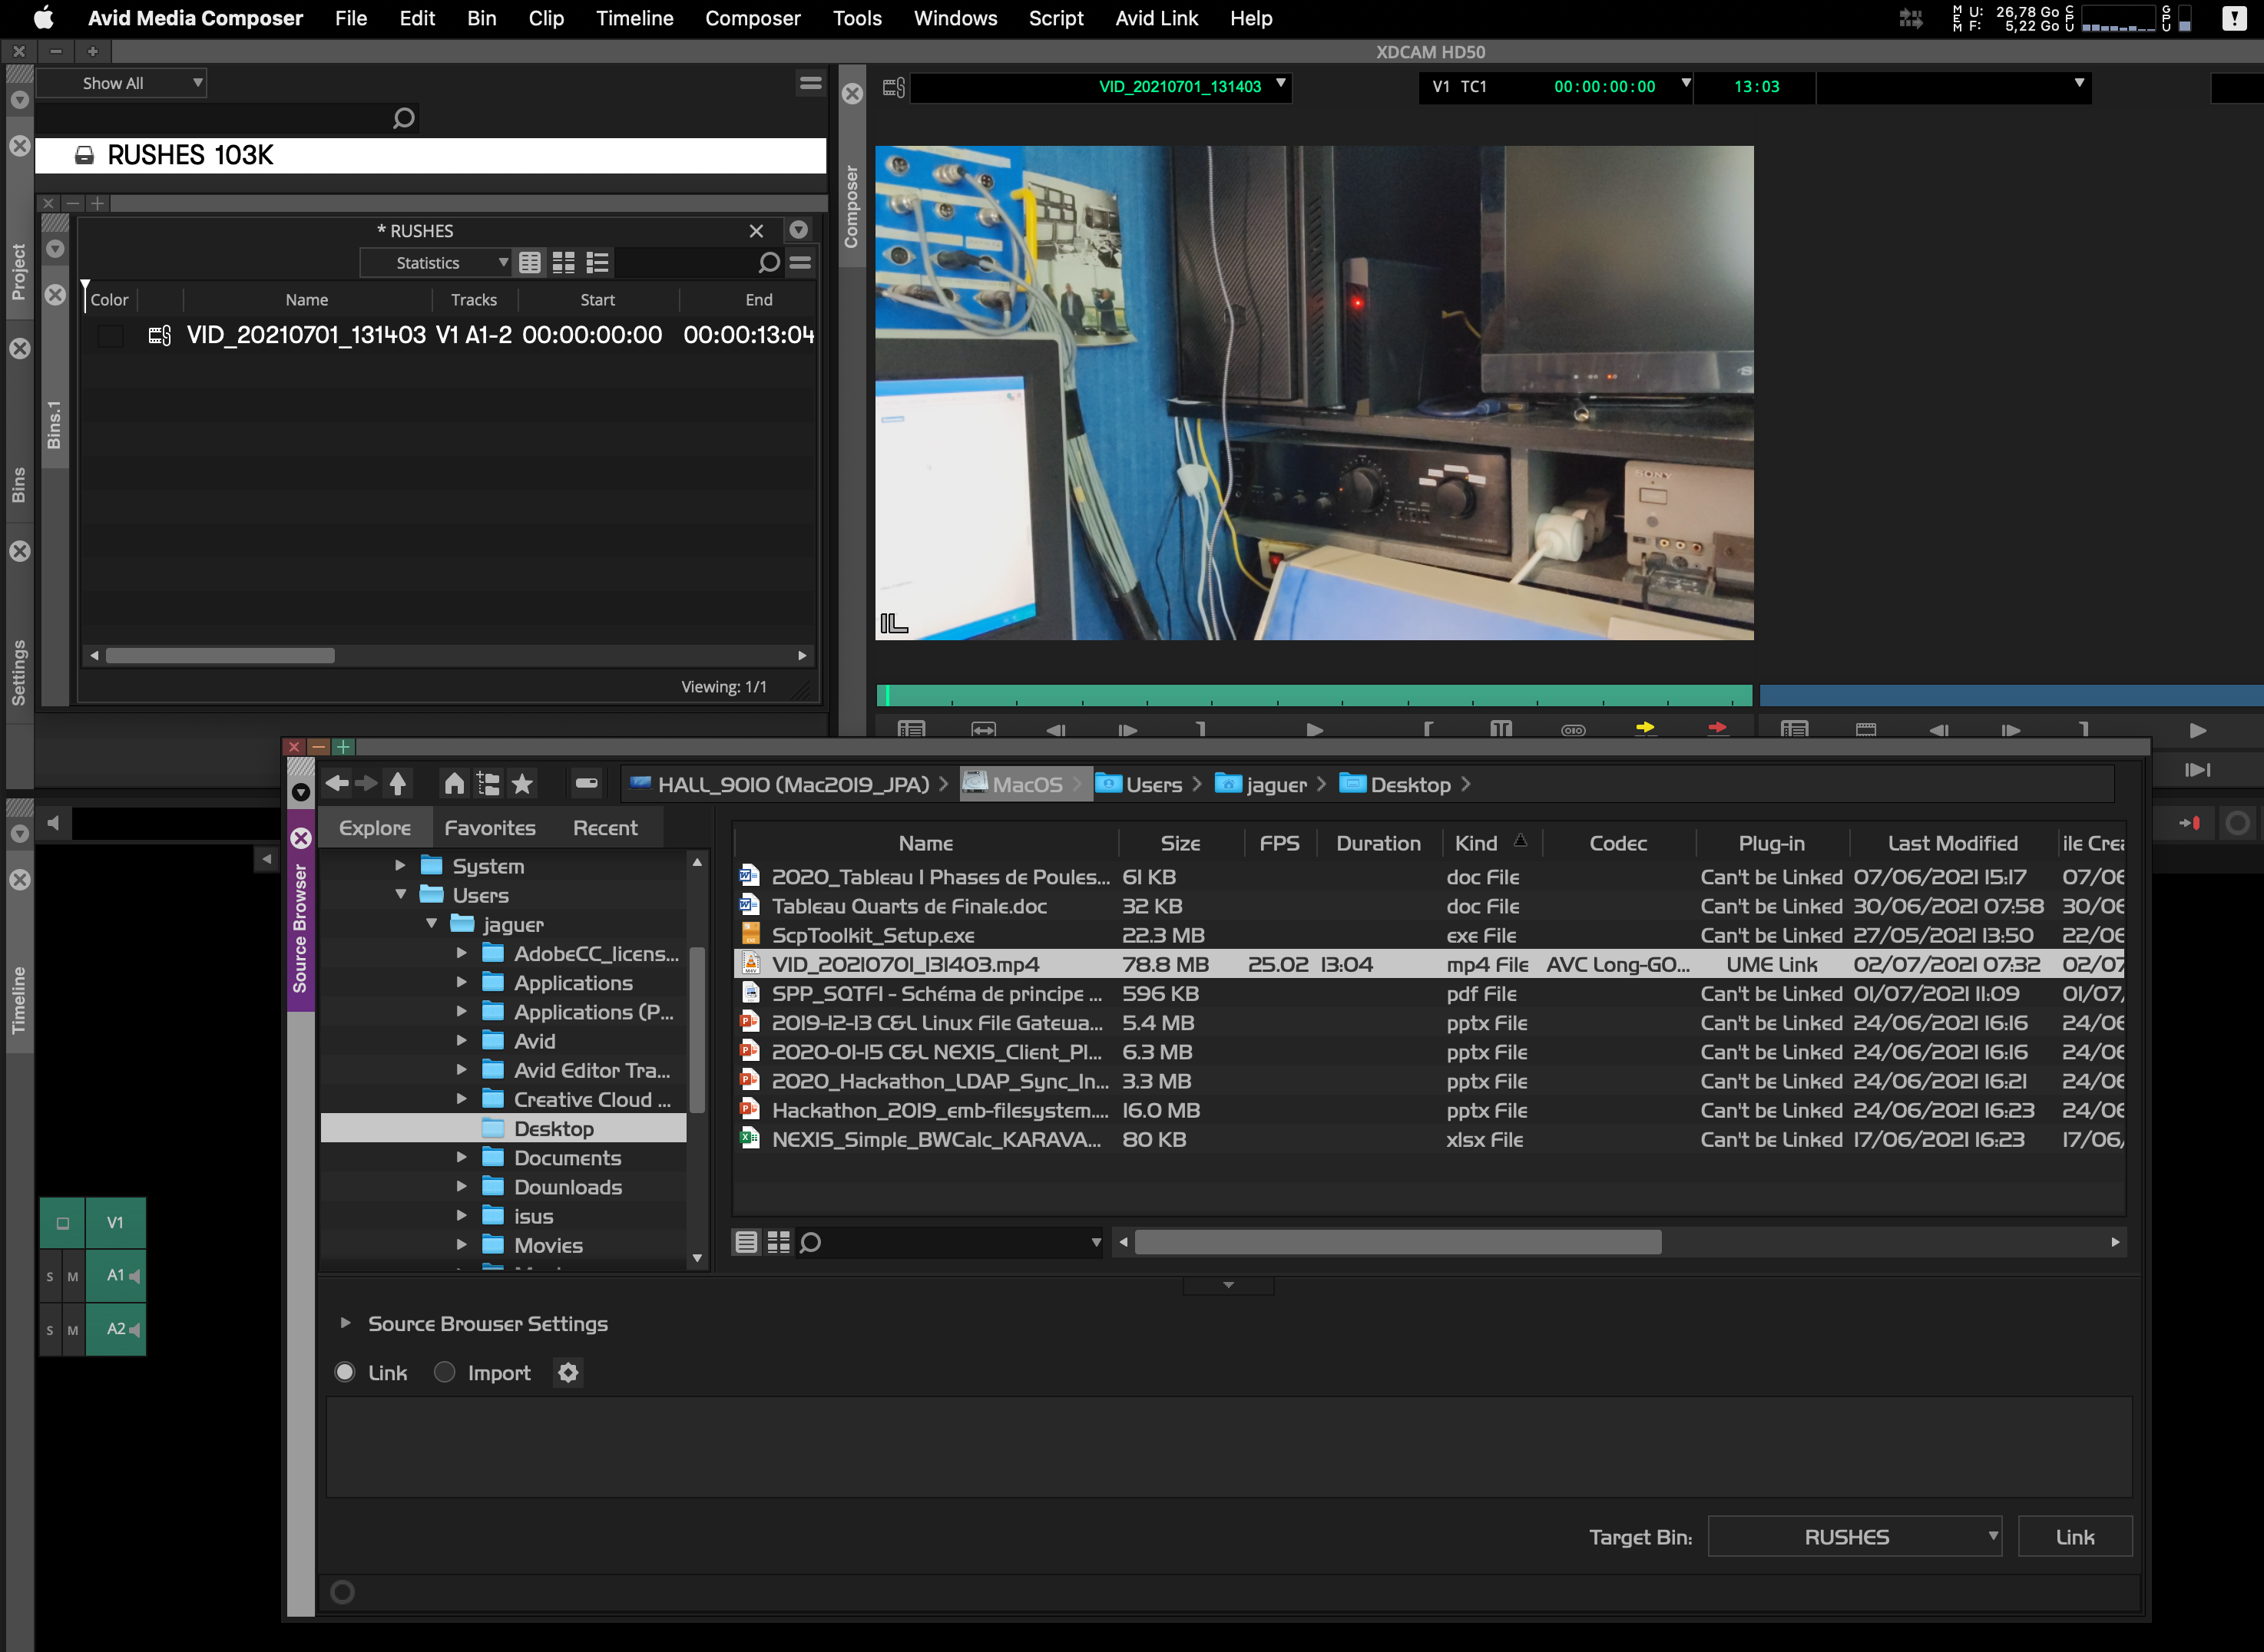Viewport: 2264px width, 1652px height.
Task: Mute the A2 audio track
Action: click(x=73, y=1330)
